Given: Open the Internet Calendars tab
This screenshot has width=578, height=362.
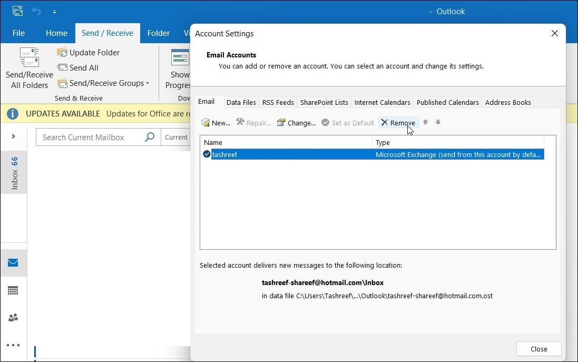Looking at the screenshot, I should point(383,102).
